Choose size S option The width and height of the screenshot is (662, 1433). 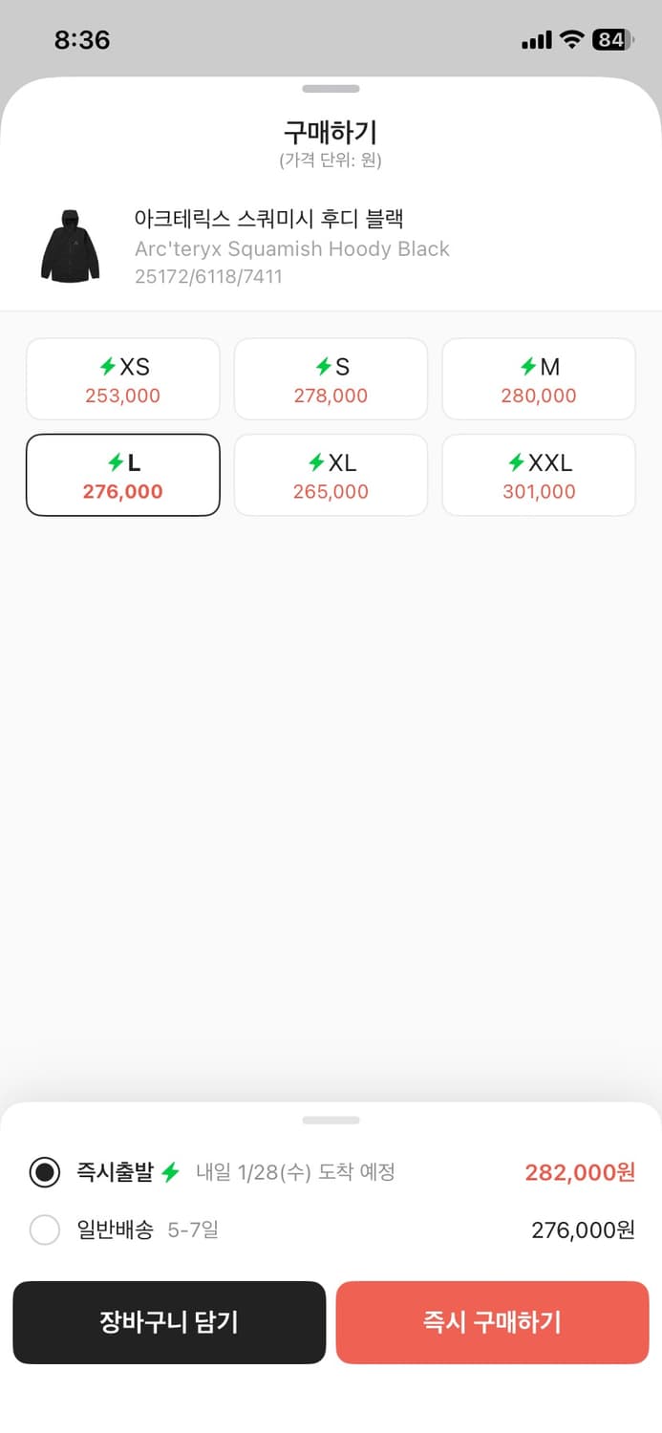click(331, 379)
